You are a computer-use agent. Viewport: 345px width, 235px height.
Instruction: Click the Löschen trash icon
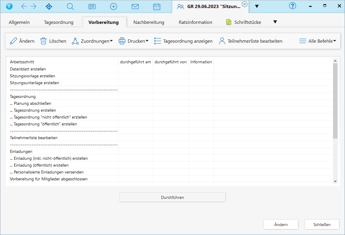coord(43,41)
